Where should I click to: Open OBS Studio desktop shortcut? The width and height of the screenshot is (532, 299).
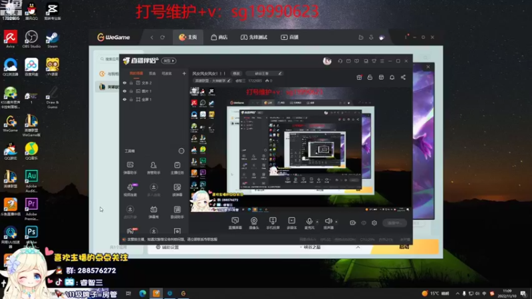coord(31,39)
